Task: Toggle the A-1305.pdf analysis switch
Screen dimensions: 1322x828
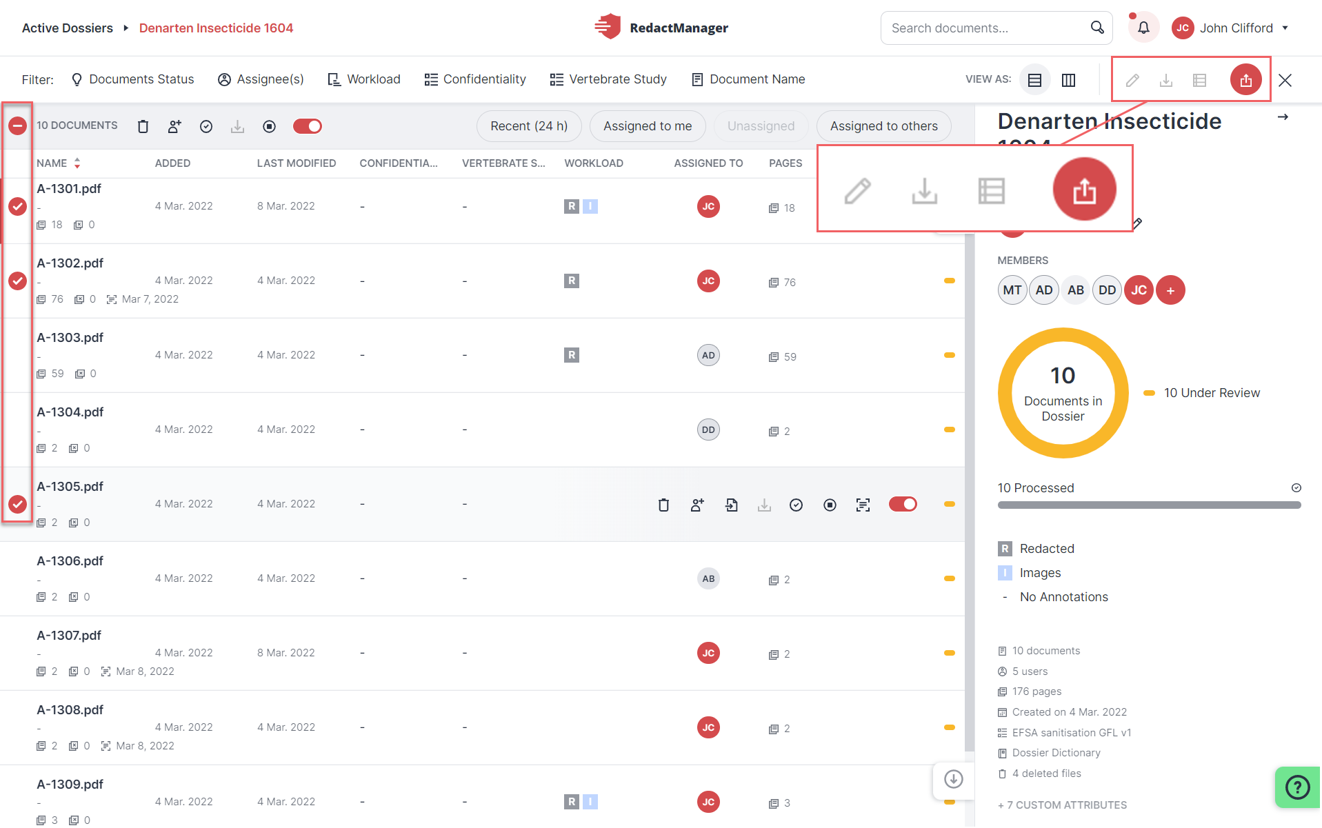Action: click(x=903, y=504)
